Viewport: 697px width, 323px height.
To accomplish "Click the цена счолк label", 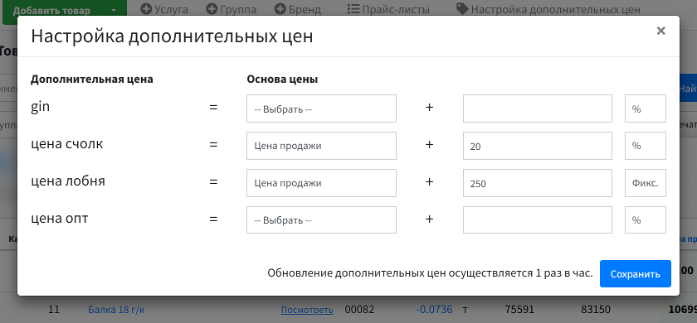I will (x=66, y=144).
